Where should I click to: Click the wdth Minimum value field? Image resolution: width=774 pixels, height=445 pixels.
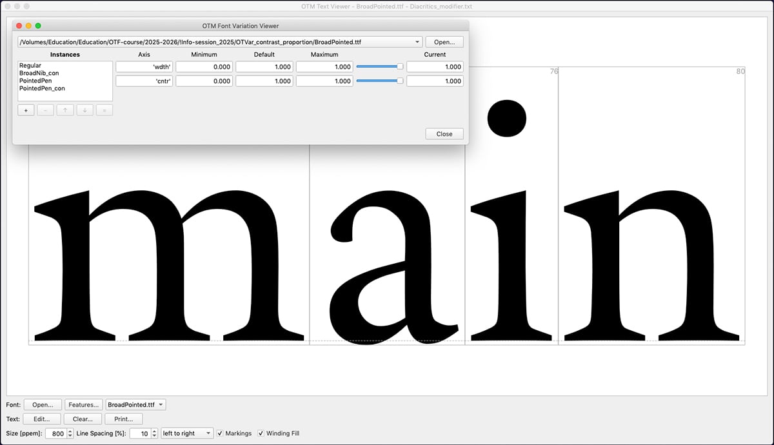pos(204,66)
